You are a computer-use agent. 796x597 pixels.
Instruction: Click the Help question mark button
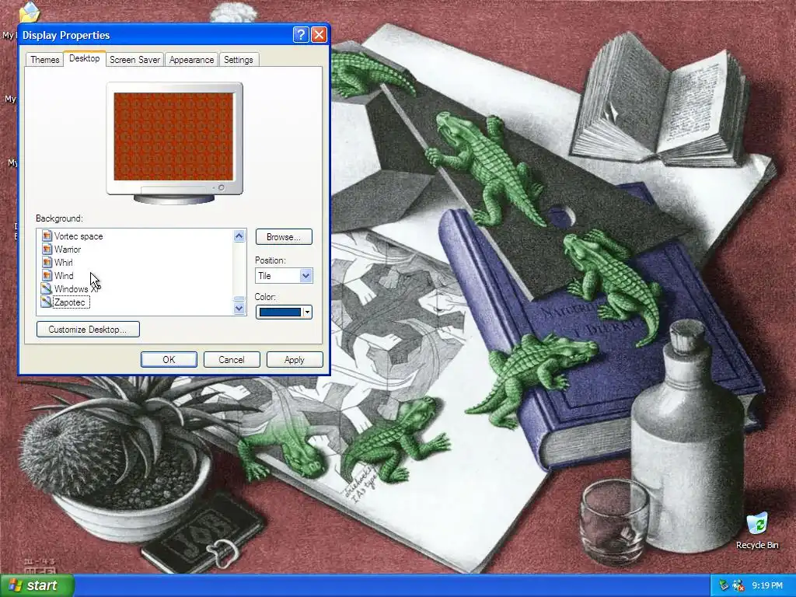tap(301, 34)
